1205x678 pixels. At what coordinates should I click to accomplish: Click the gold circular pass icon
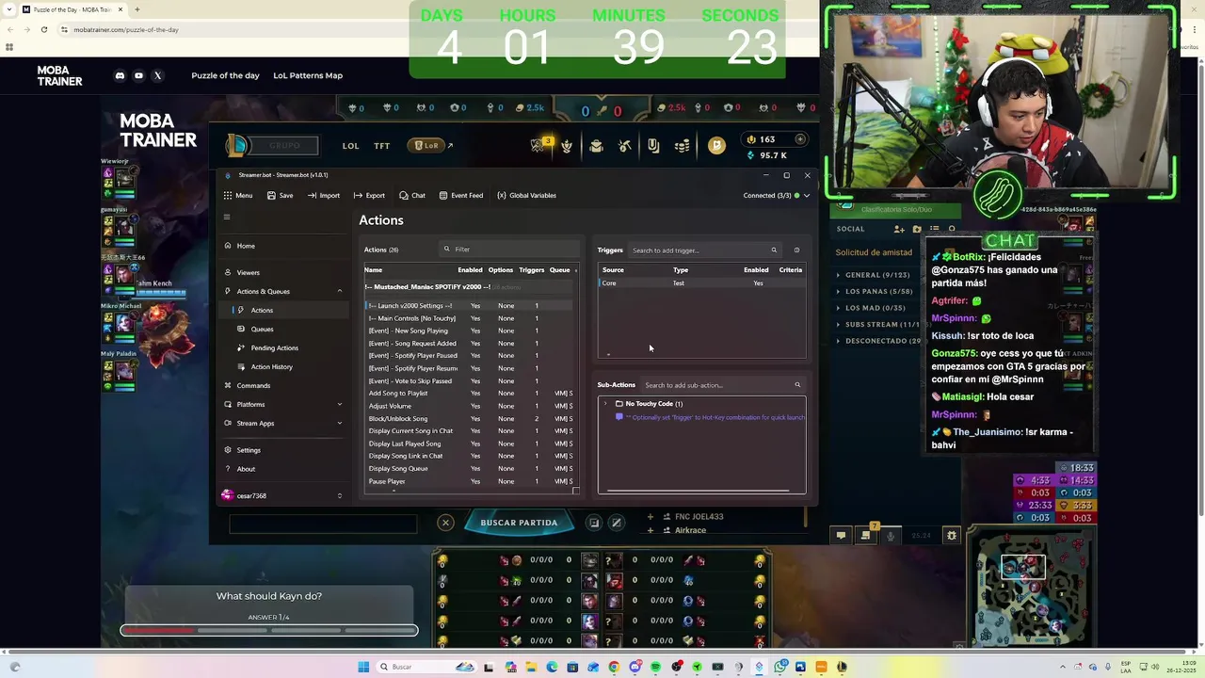(716, 145)
